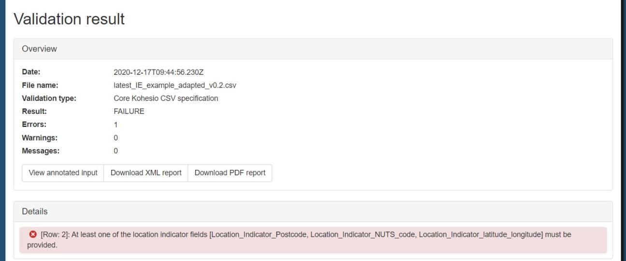
Task: Click the Overview panel header
Action: click(313, 49)
